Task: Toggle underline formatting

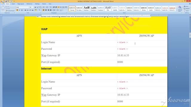Action: 22,10
